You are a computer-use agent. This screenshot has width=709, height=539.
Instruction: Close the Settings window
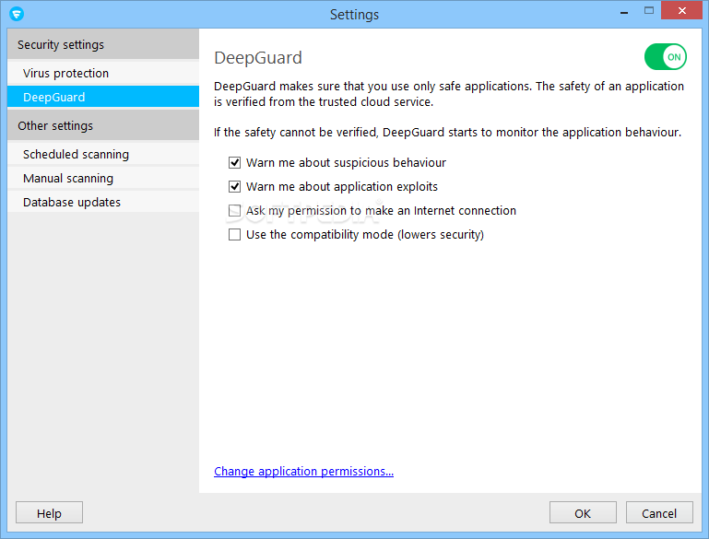click(681, 10)
